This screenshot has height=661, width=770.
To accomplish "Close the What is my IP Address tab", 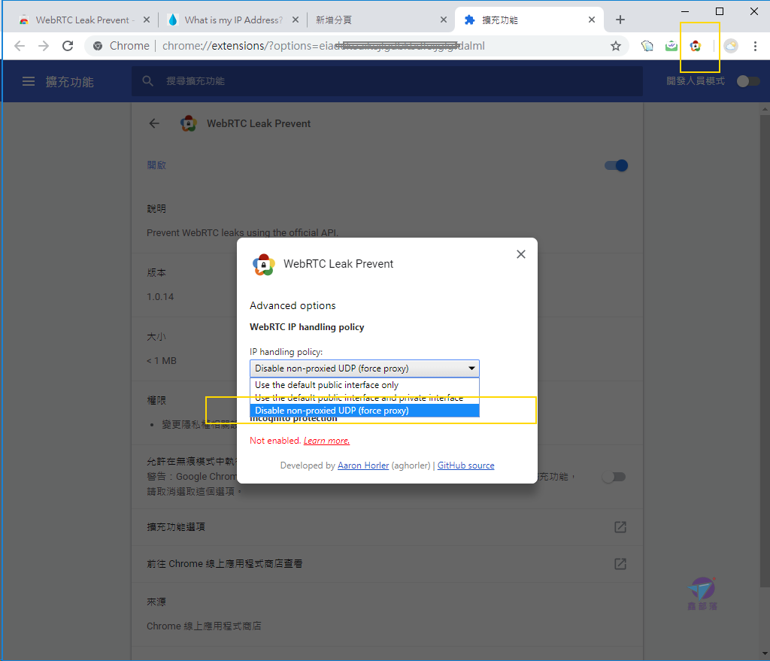I will point(295,20).
